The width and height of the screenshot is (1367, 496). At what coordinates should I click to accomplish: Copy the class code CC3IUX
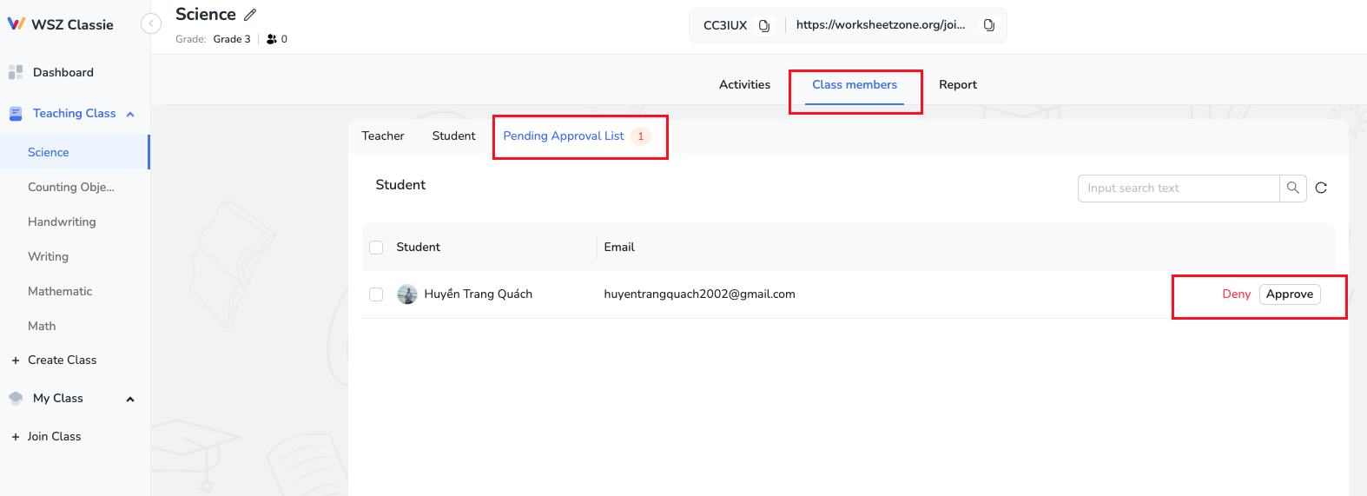click(x=764, y=25)
